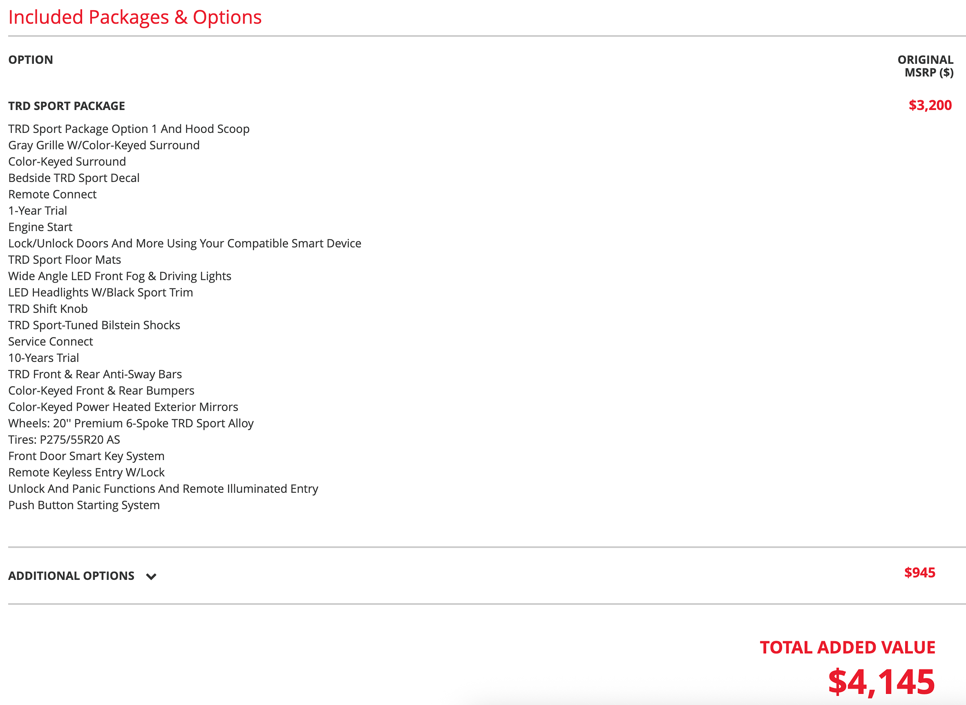Select the 'Remote Connect' line
The width and height of the screenshot is (966, 705).
click(52, 194)
